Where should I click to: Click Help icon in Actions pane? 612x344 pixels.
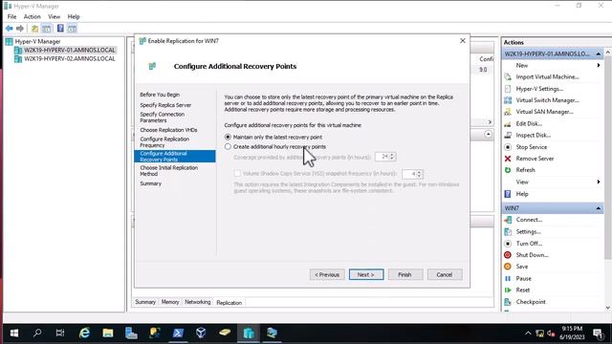[x=508, y=194]
